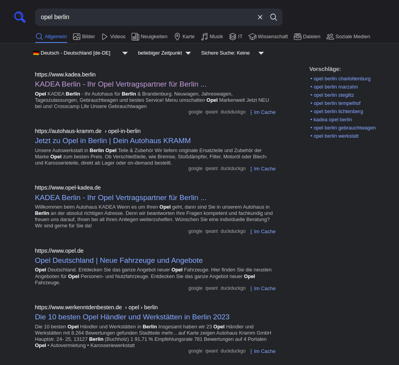Clear the search query with the X icon
Viewport: 399px width, 365px height.
pos(260,17)
